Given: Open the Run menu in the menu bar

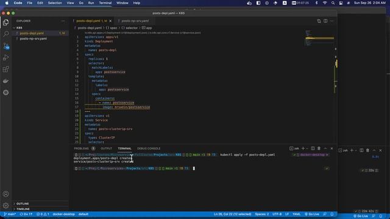Looking at the screenshot, I should 91,3.
